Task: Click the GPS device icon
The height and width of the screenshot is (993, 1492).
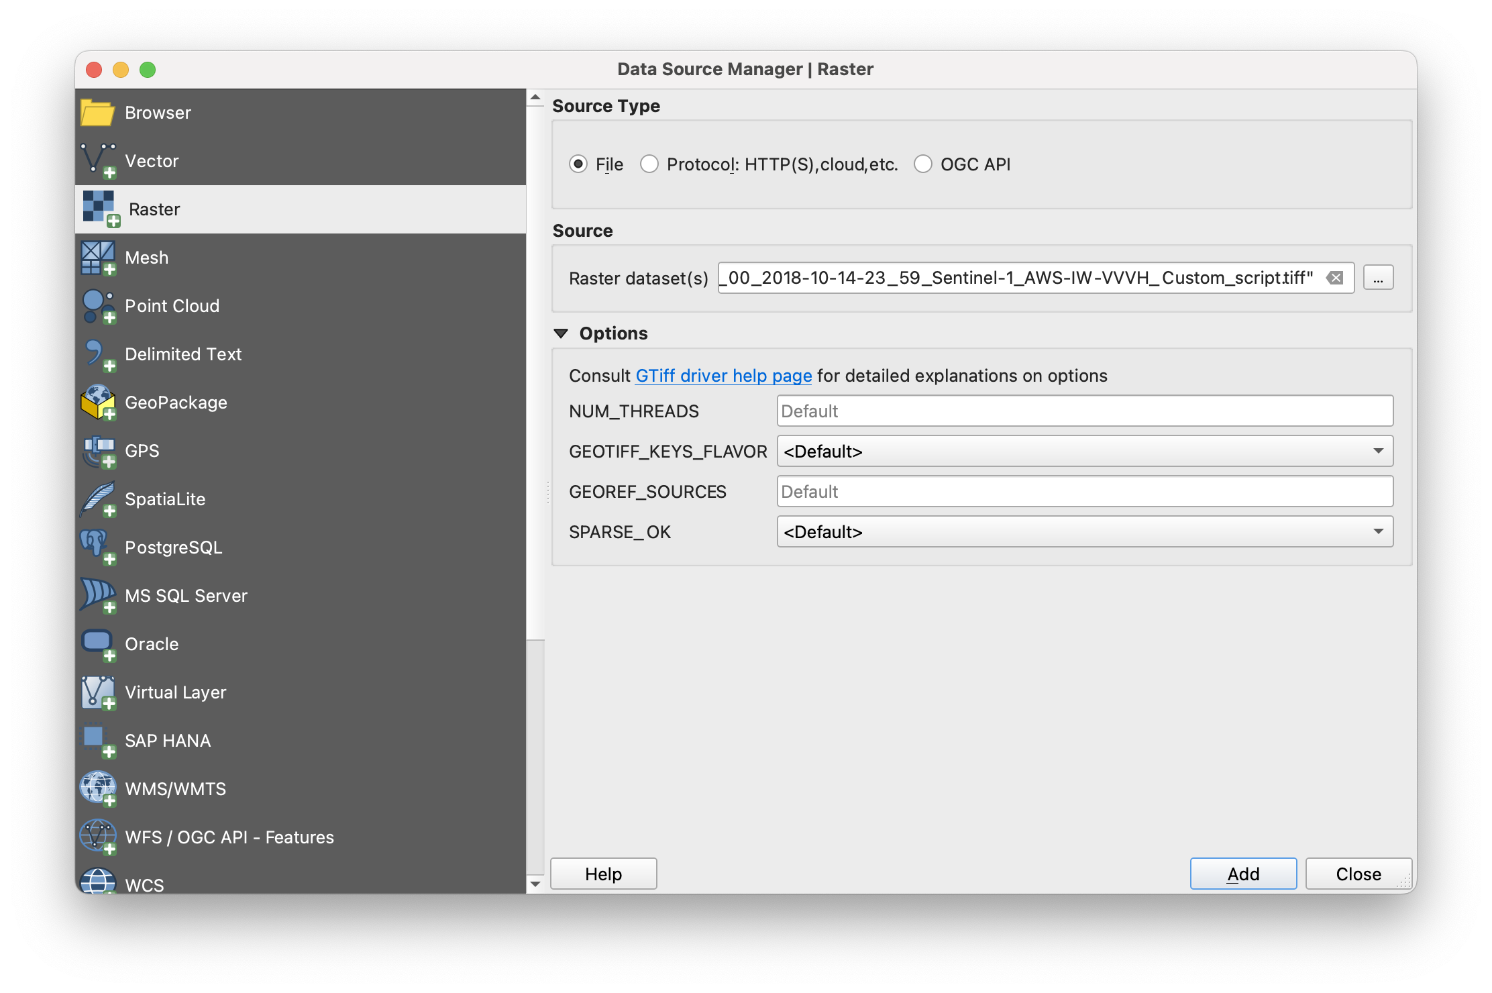Action: click(x=98, y=451)
